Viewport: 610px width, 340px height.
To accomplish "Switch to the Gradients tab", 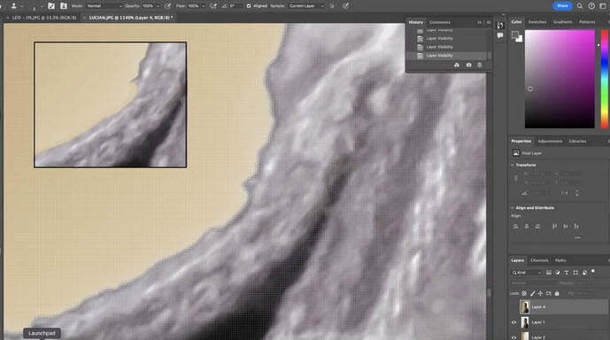I will [562, 22].
